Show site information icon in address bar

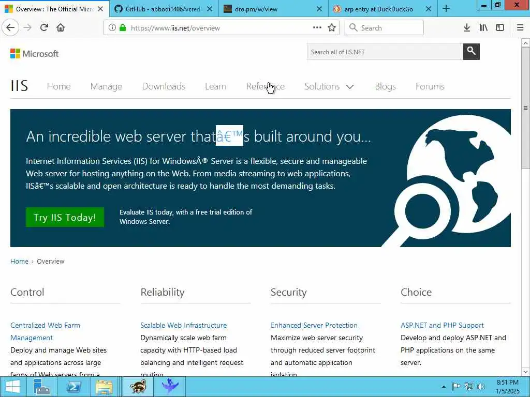112,28
